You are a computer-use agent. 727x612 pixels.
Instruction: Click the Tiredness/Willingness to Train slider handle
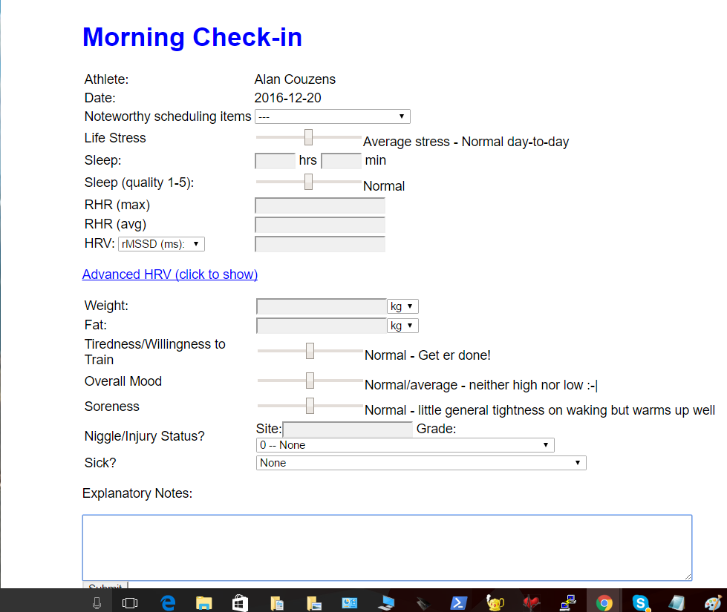point(310,351)
